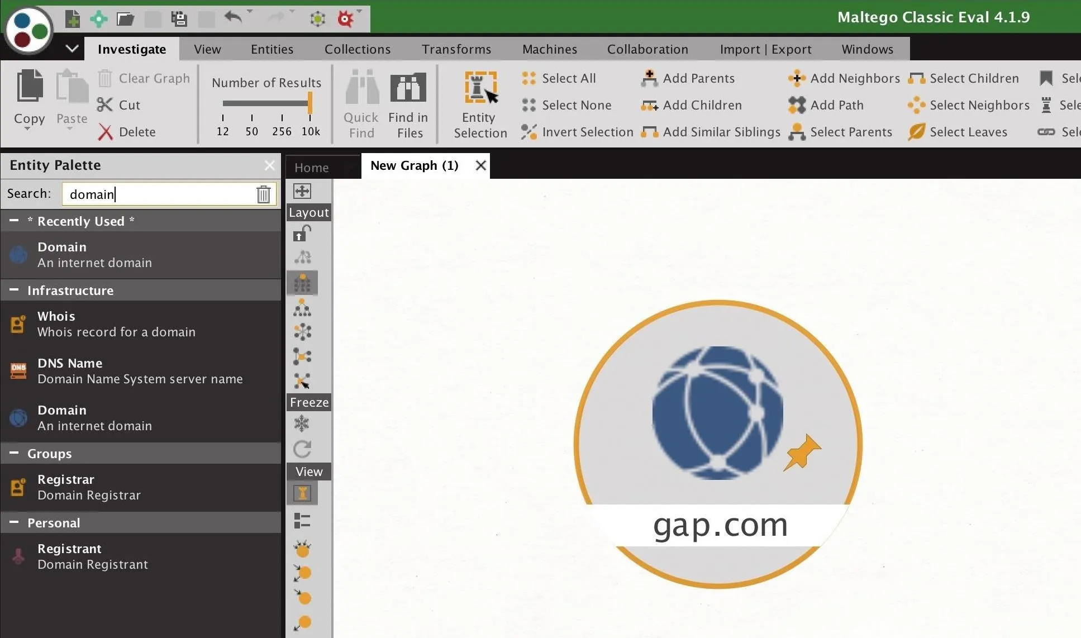1081x638 pixels.
Task: Open the Copy dropdown arrow
Action: [27, 130]
